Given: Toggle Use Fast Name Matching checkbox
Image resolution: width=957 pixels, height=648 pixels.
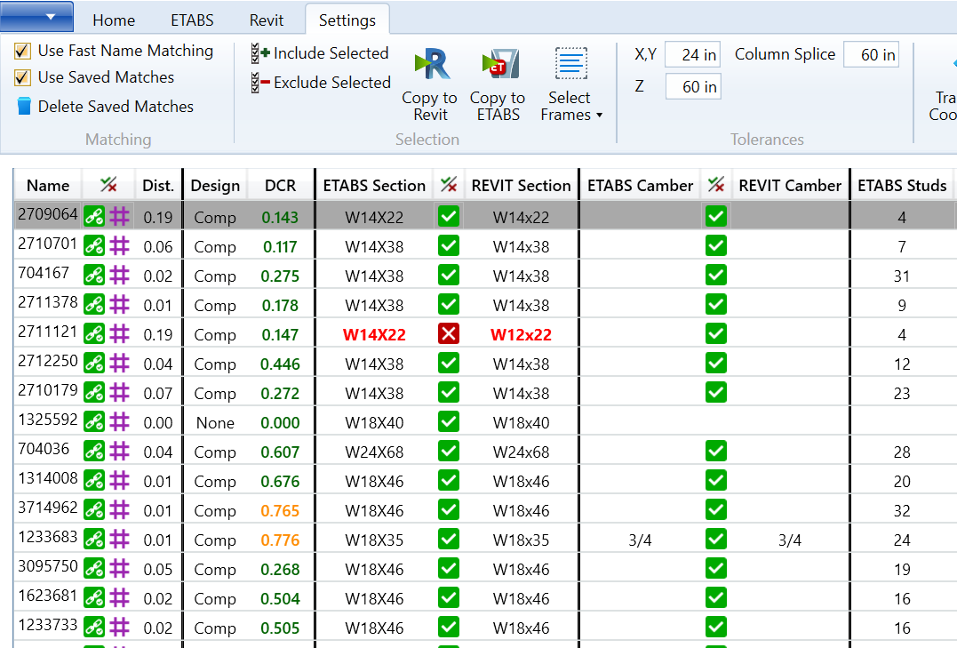Looking at the screenshot, I should point(22,51).
